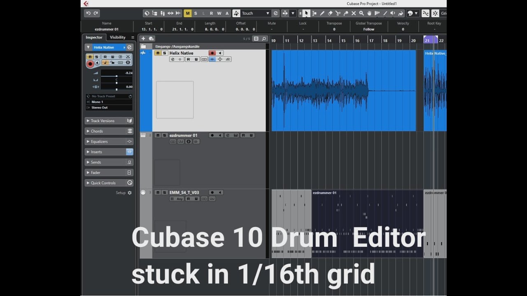Image resolution: width=527 pixels, height=296 pixels.
Task: Select the Mono 1 input routing
Action: (109, 102)
